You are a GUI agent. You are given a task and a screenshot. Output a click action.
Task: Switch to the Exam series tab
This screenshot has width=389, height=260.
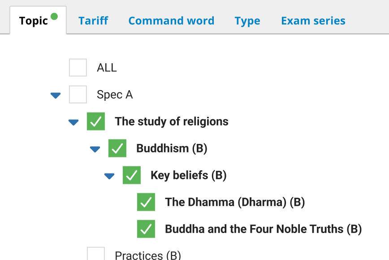313,21
